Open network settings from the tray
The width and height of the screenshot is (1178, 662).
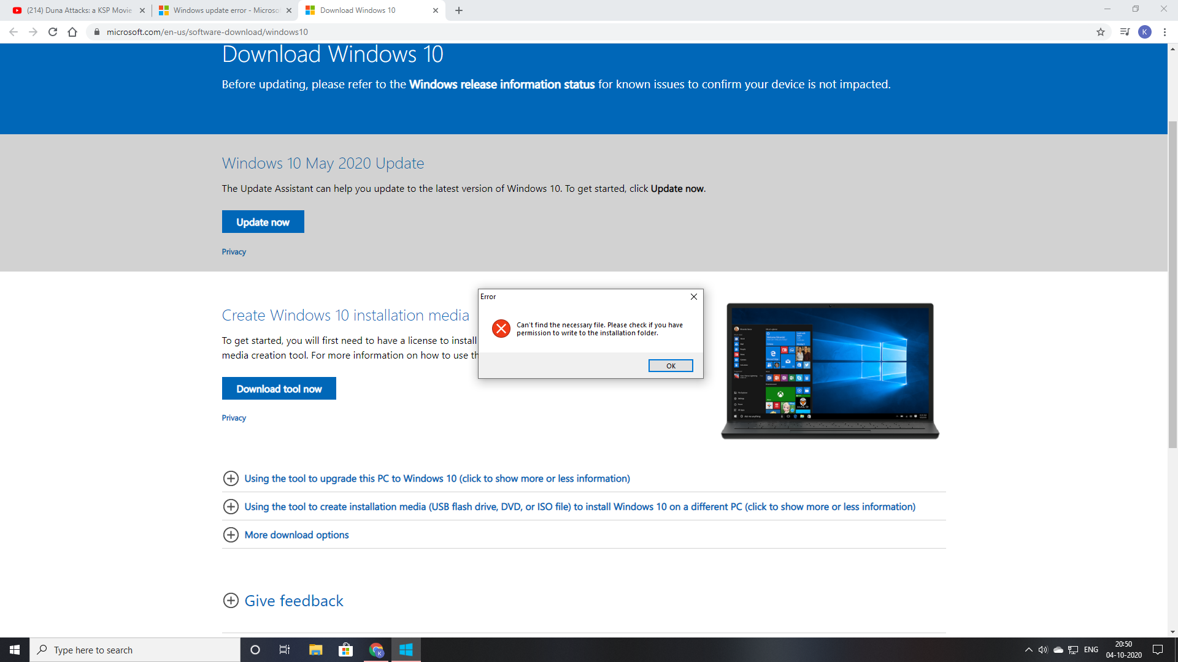tap(1073, 650)
